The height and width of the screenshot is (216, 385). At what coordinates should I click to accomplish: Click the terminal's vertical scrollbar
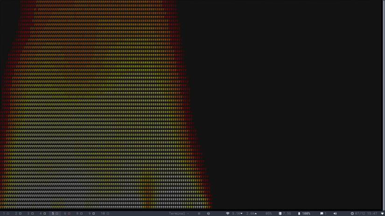(x=384, y=105)
